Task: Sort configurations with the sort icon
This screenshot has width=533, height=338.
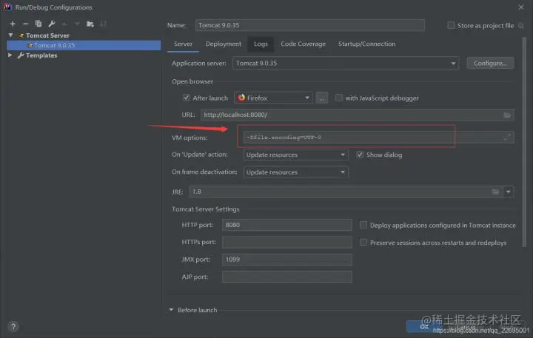Action: (x=103, y=24)
